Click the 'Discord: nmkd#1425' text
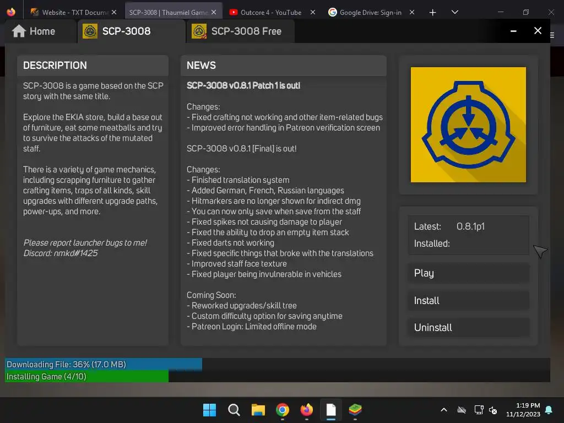Screen dimensions: 564x423 (61, 253)
